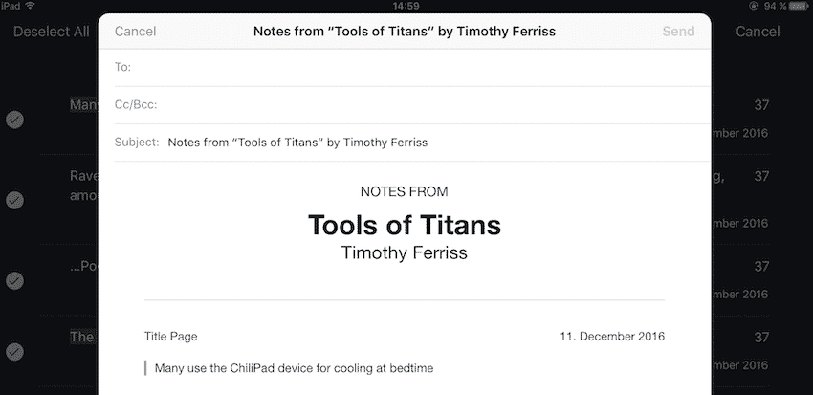Uncheck the note starting with "The"
Screen dimensions: 813x395
[14, 352]
